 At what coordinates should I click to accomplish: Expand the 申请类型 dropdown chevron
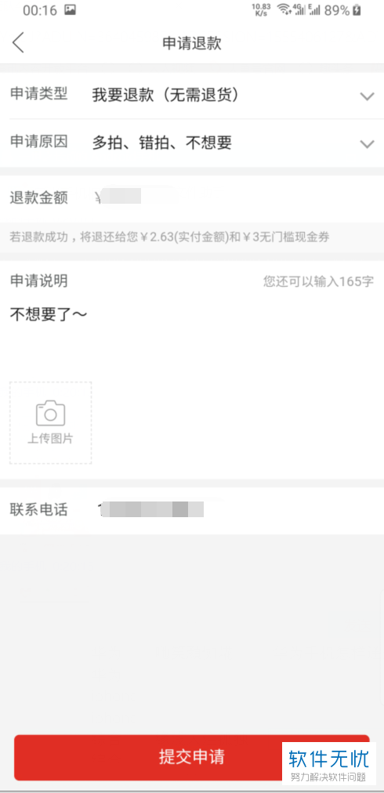point(367,96)
